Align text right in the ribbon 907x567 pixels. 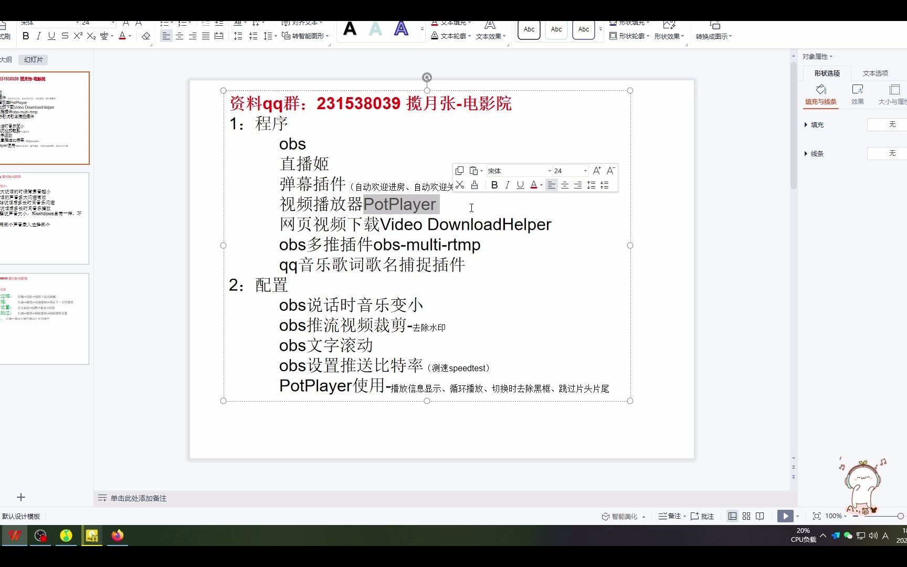click(x=193, y=36)
